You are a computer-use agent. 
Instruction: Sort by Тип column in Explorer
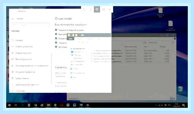(145, 47)
